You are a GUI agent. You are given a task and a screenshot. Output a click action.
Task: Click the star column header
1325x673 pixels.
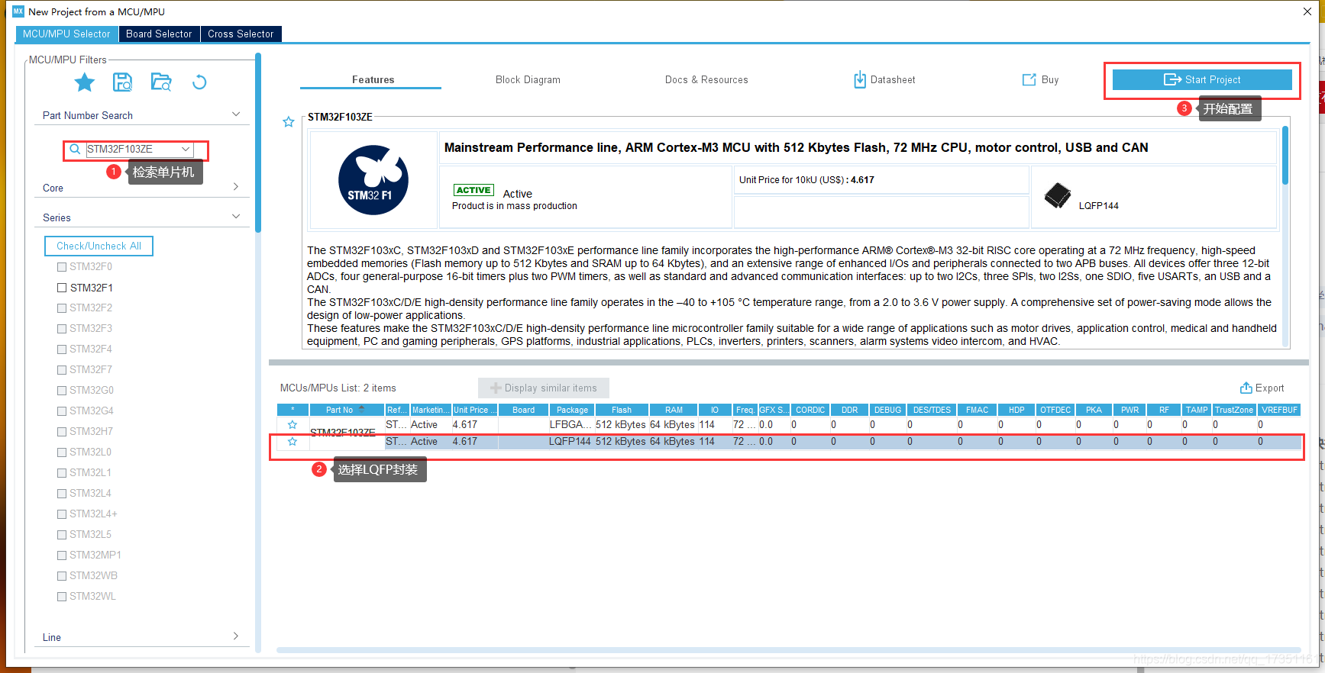pyautogui.click(x=292, y=410)
